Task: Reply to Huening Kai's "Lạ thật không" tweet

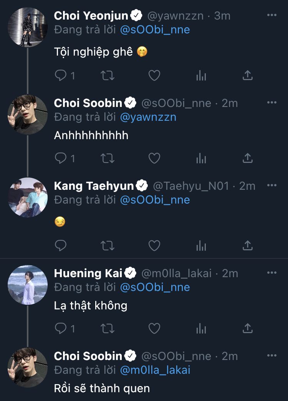Action: [61, 328]
